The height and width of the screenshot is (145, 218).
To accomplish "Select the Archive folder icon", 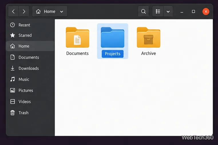I will (148, 37).
